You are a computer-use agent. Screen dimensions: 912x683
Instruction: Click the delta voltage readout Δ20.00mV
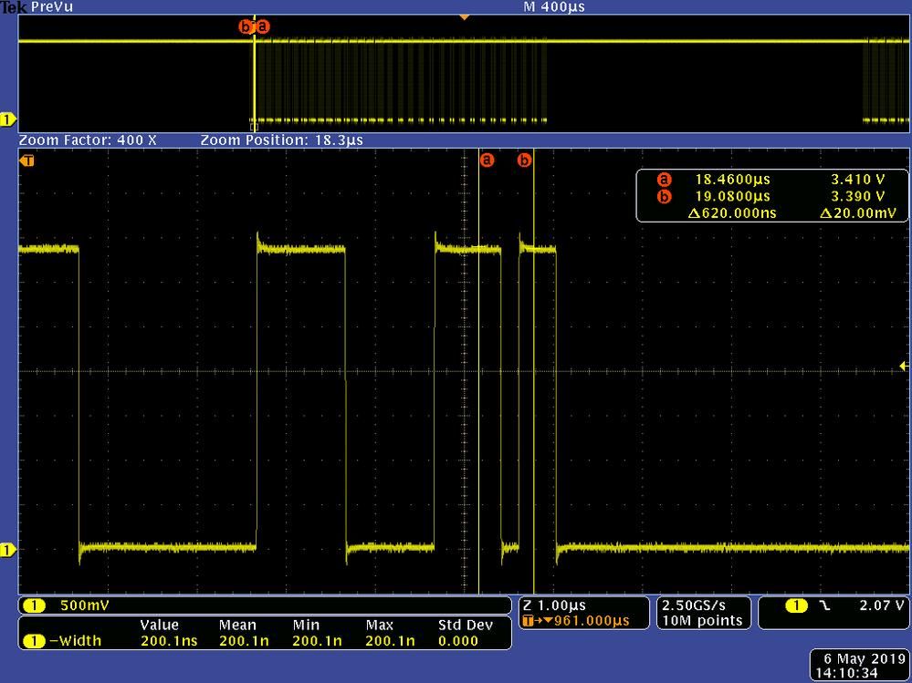click(x=858, y=213)
